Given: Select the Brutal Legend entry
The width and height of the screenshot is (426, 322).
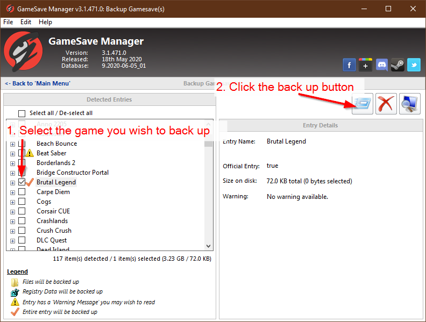Looking at the screenshot, I should tap(56, 182).
